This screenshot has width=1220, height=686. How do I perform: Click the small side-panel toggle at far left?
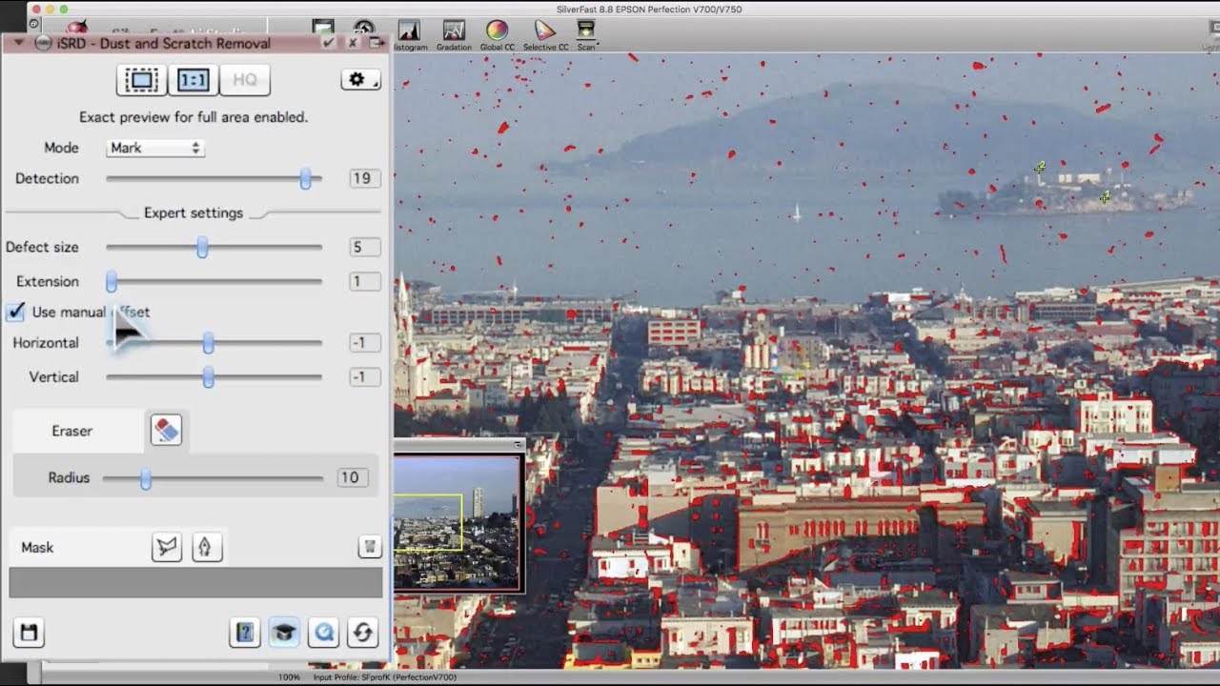click(x=35, y=23)
